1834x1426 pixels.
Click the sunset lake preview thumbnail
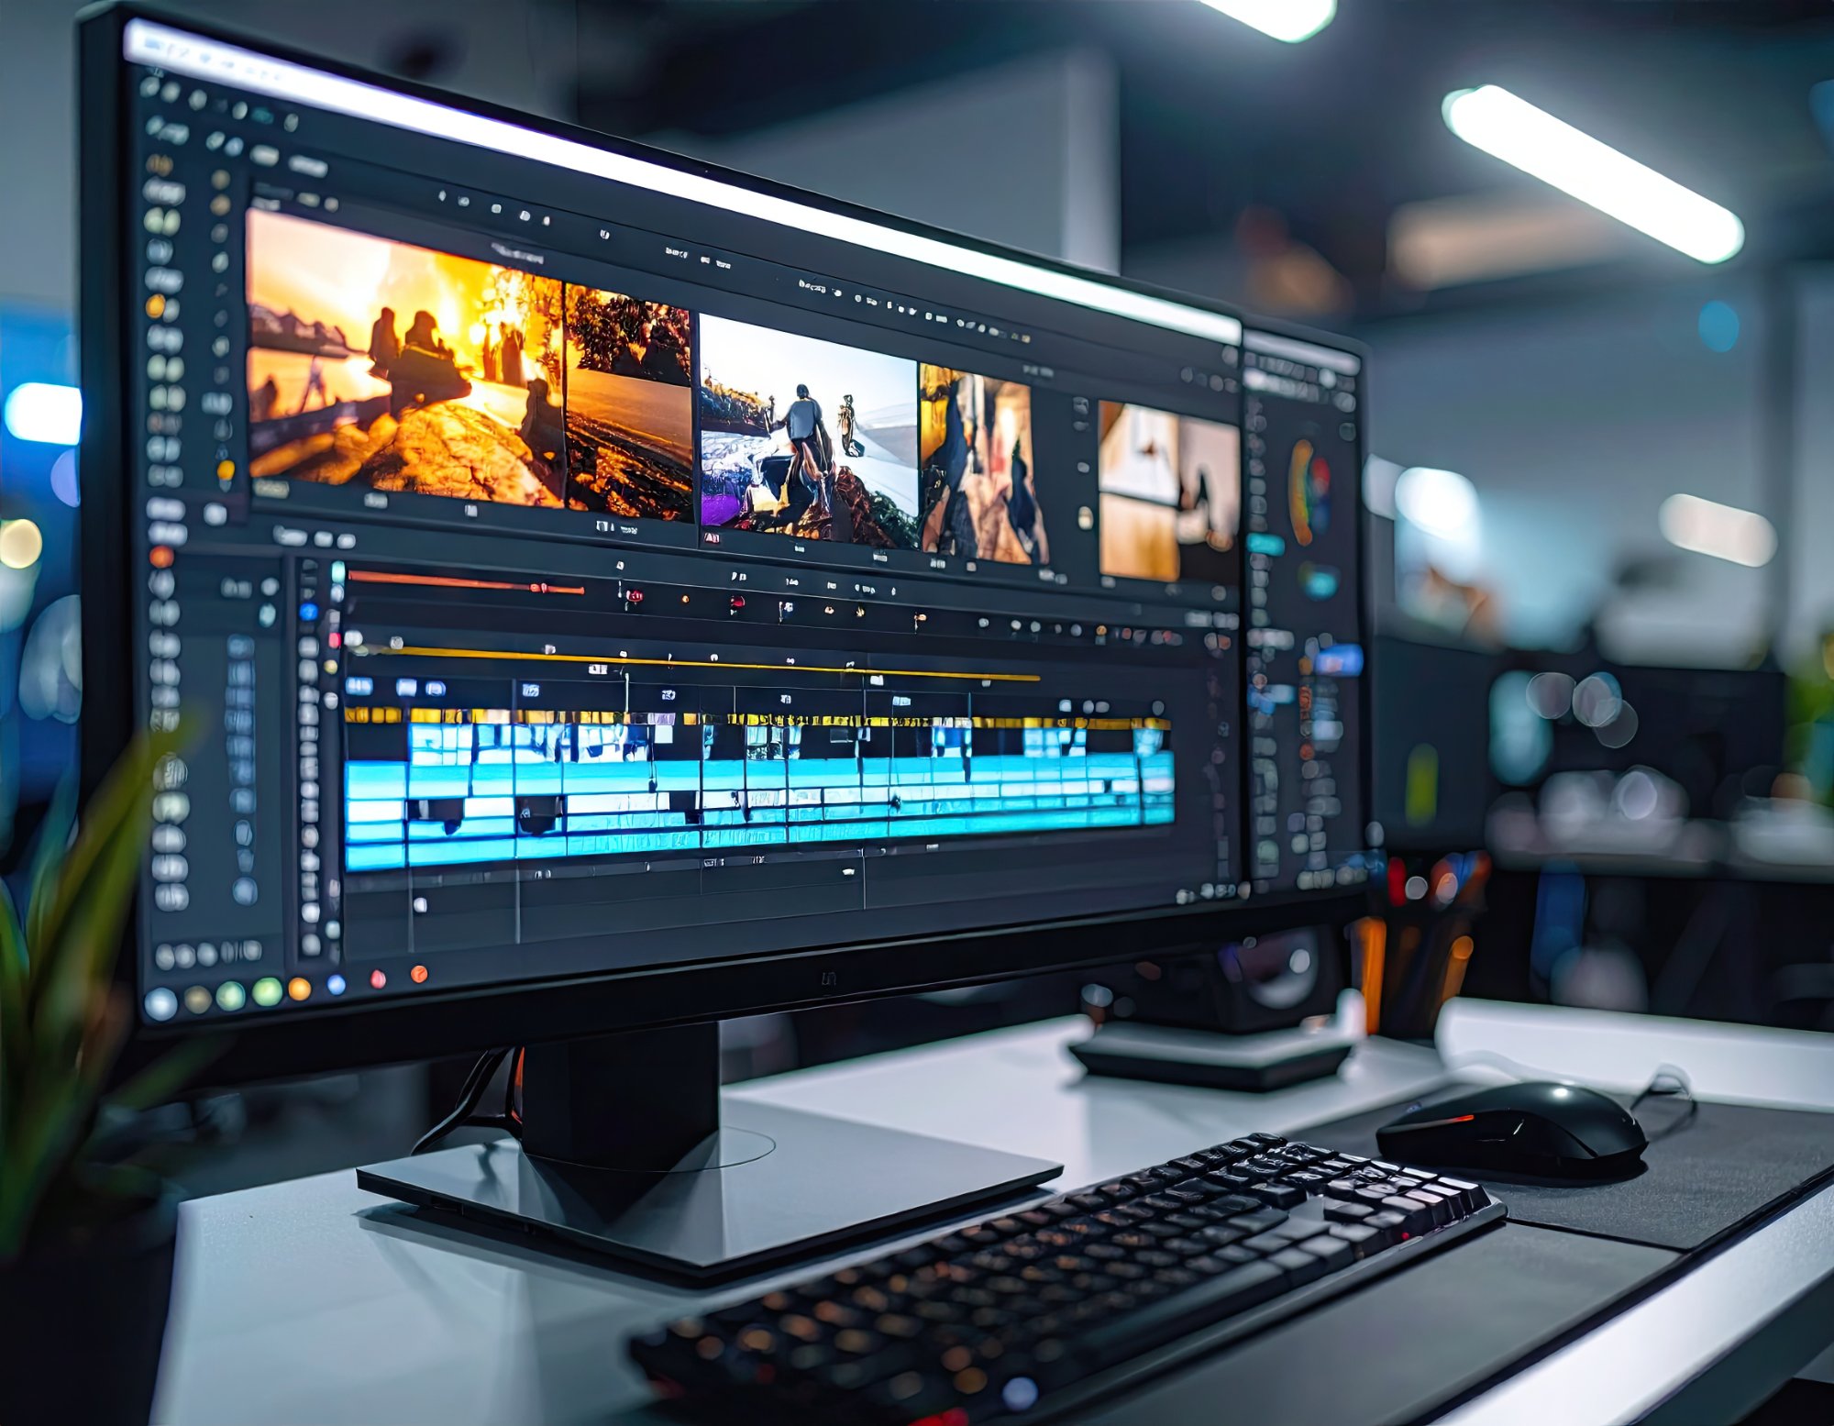click(403, 358)
